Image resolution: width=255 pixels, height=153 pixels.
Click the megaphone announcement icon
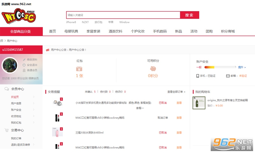point(47,50)
